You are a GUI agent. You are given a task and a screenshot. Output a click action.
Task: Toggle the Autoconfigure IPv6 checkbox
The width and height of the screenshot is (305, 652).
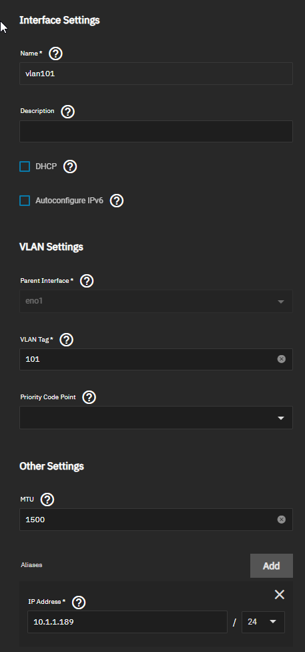(x=25, y=201)
